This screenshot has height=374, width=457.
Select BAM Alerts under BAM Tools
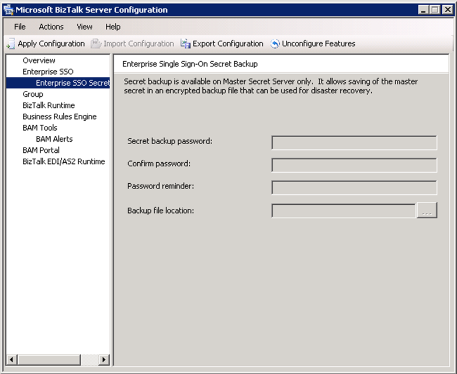(54, 139)
